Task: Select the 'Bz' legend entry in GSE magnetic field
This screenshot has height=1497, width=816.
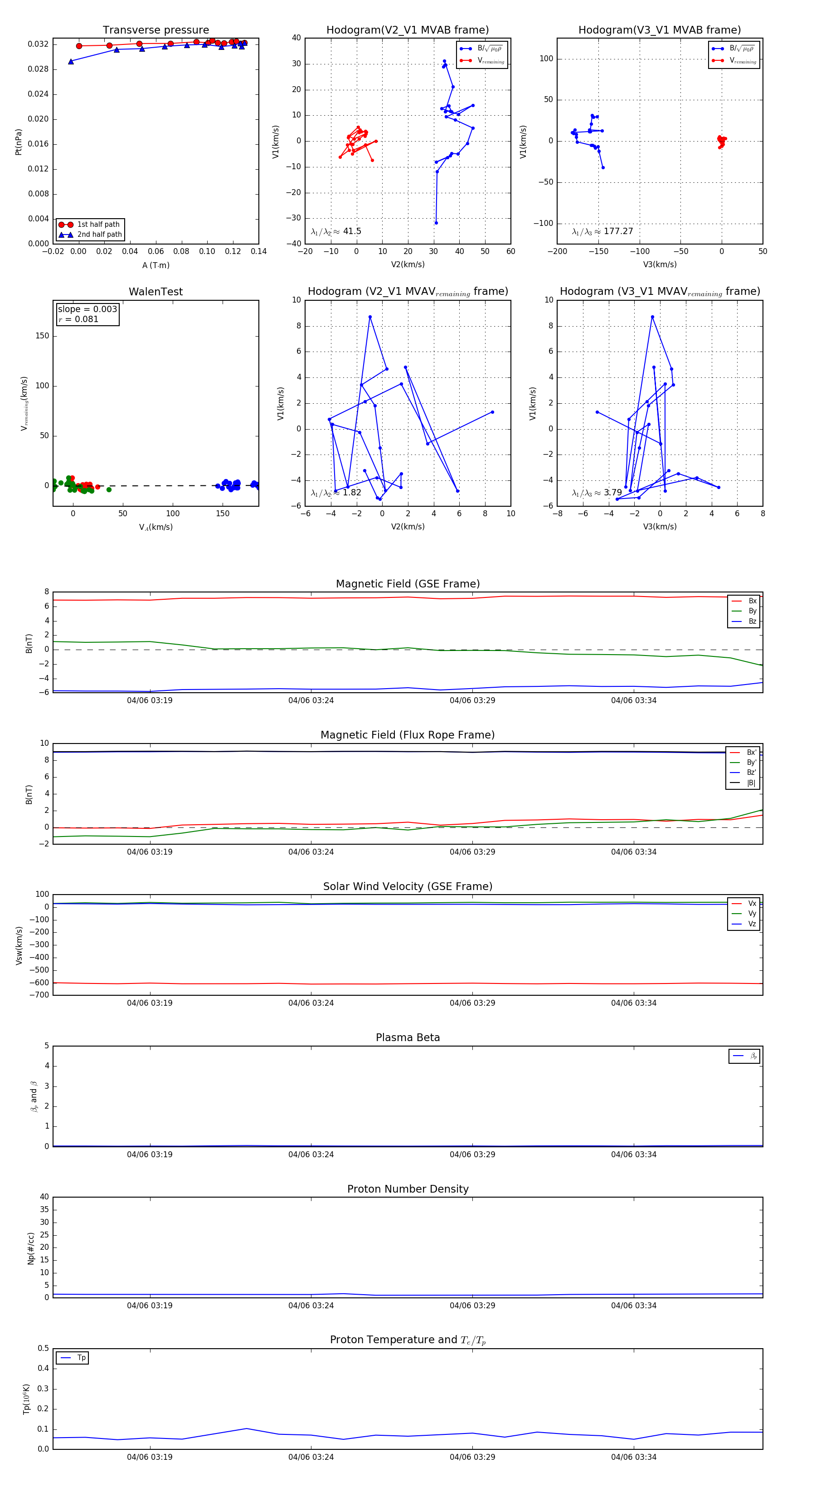Action: click(x=744, y=621)
